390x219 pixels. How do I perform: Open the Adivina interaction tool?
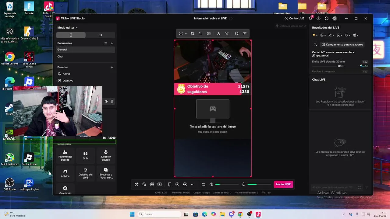(x=65, y=173)
